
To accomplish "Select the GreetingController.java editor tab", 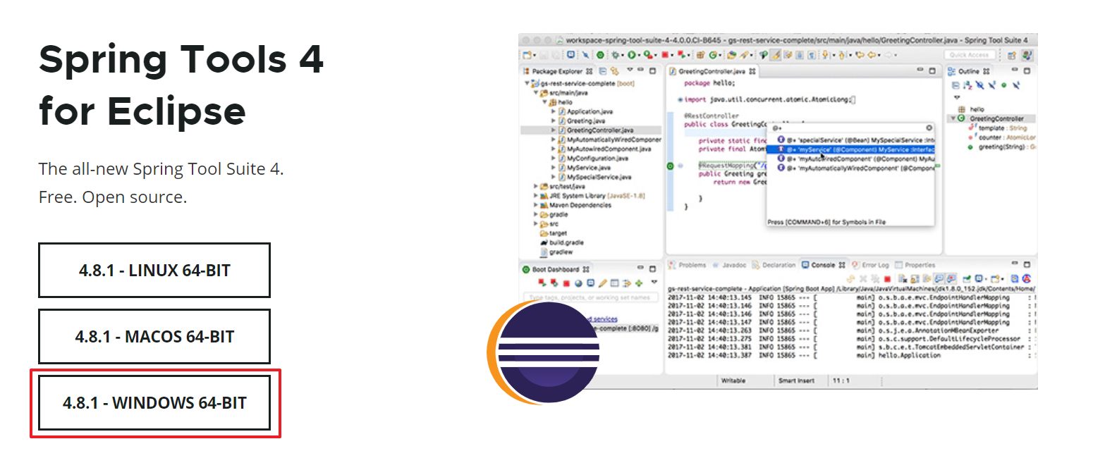I will click(x=712, y=71).
